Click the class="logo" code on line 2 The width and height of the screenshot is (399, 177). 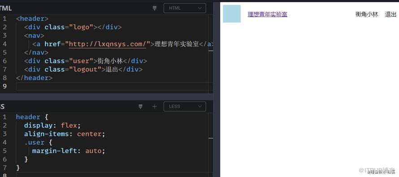coord(69,27)
